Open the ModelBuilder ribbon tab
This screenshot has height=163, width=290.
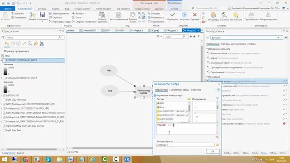25,9
